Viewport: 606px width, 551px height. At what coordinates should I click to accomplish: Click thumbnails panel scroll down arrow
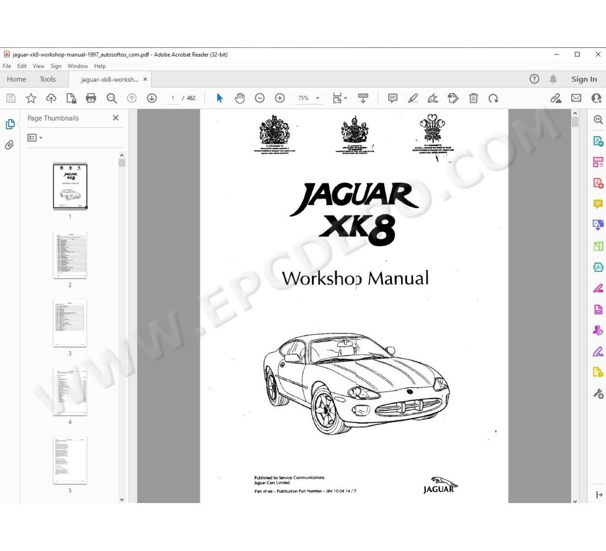point(122,499)
